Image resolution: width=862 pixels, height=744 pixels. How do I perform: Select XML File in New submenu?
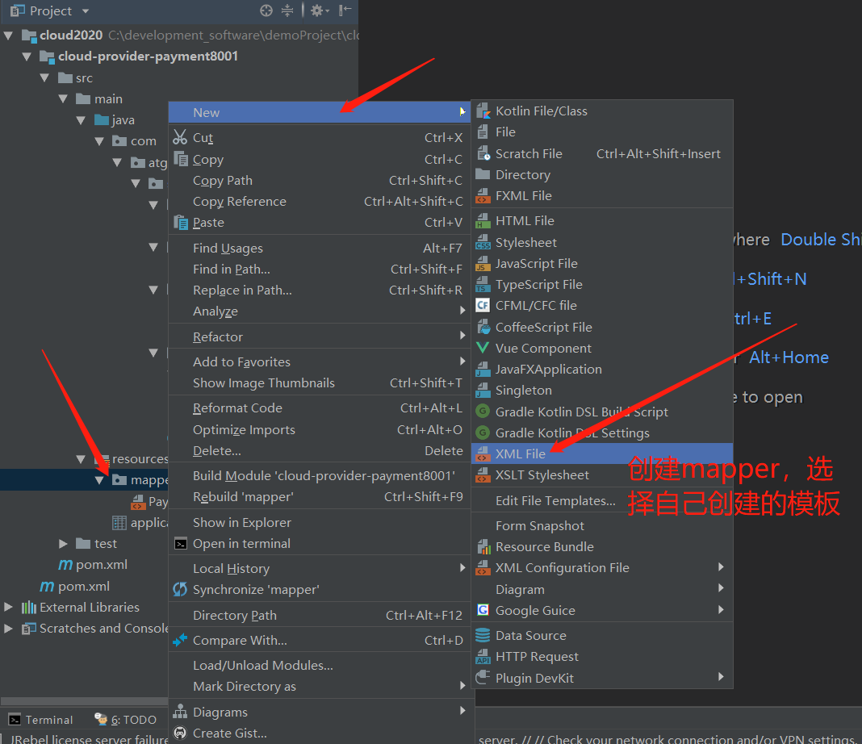point(602,454)
